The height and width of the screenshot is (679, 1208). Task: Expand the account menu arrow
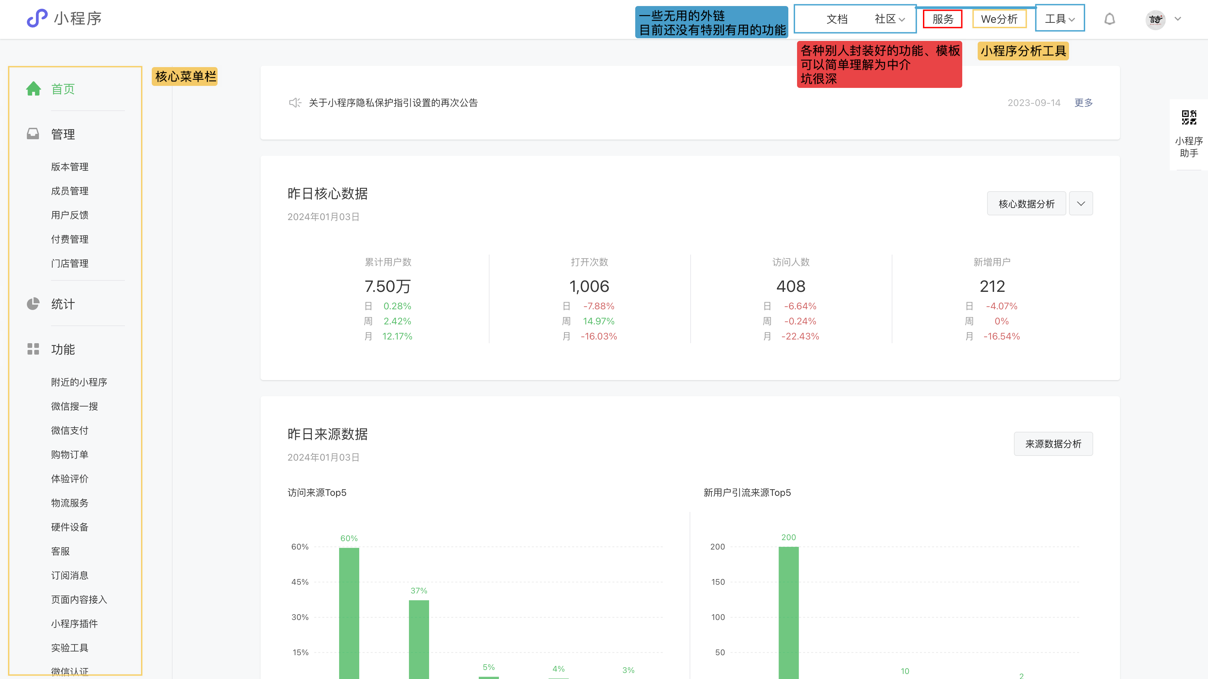coord(1177,19)
